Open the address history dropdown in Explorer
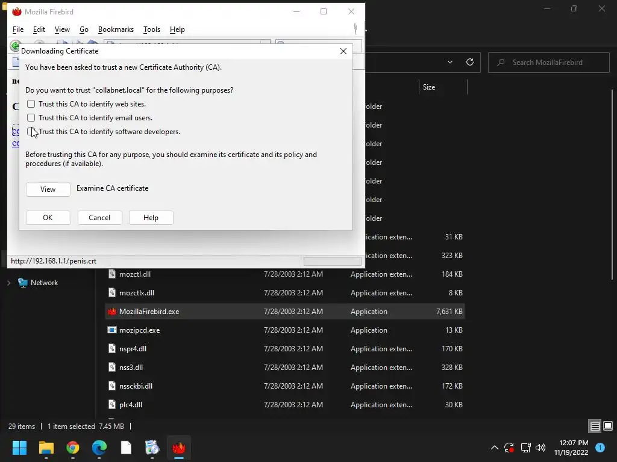This screenshot has height=462, width=617. pos(449,62)
